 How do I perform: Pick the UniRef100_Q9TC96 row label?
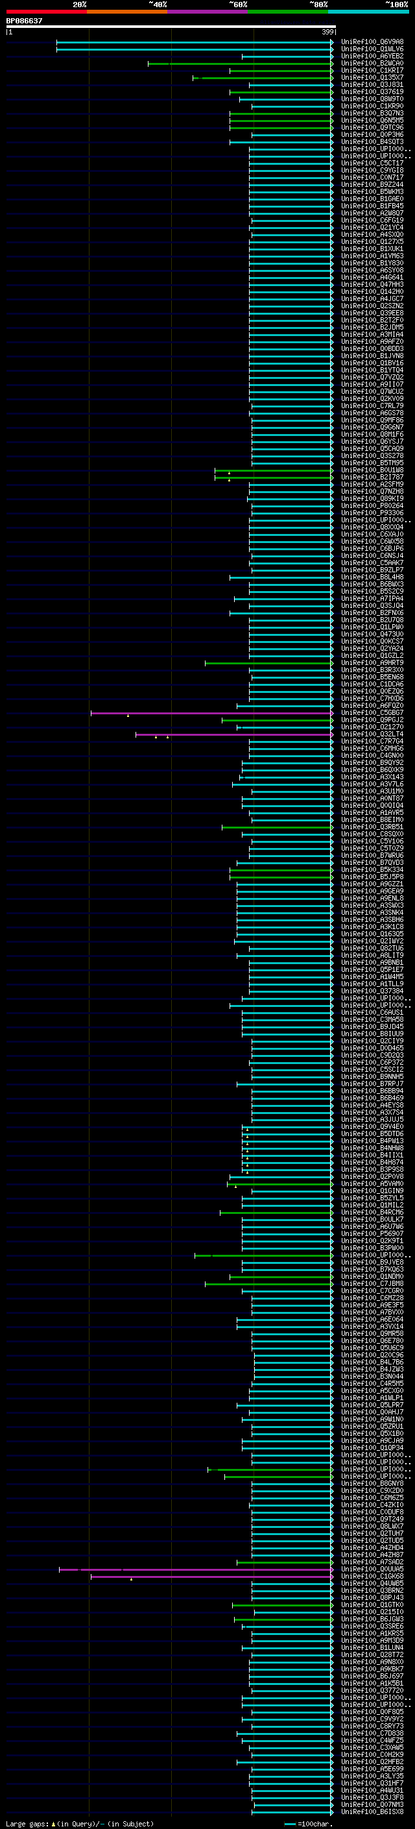(372, 127)
